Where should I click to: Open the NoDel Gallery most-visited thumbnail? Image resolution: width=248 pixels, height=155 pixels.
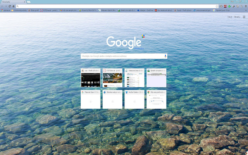[x=134, y=99]
